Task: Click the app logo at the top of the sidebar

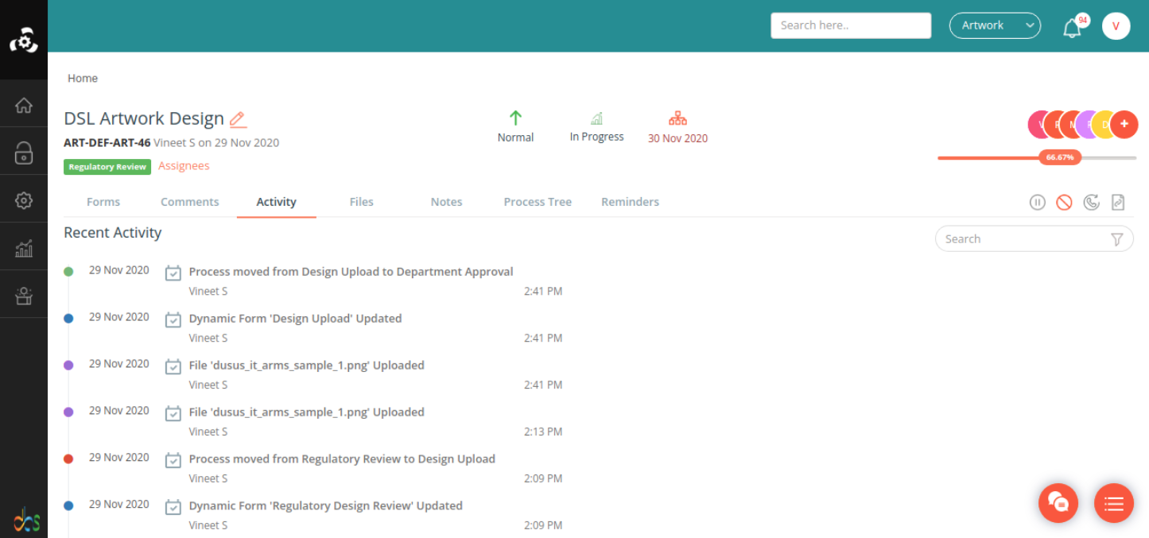Action: click(x=24, y=40)
